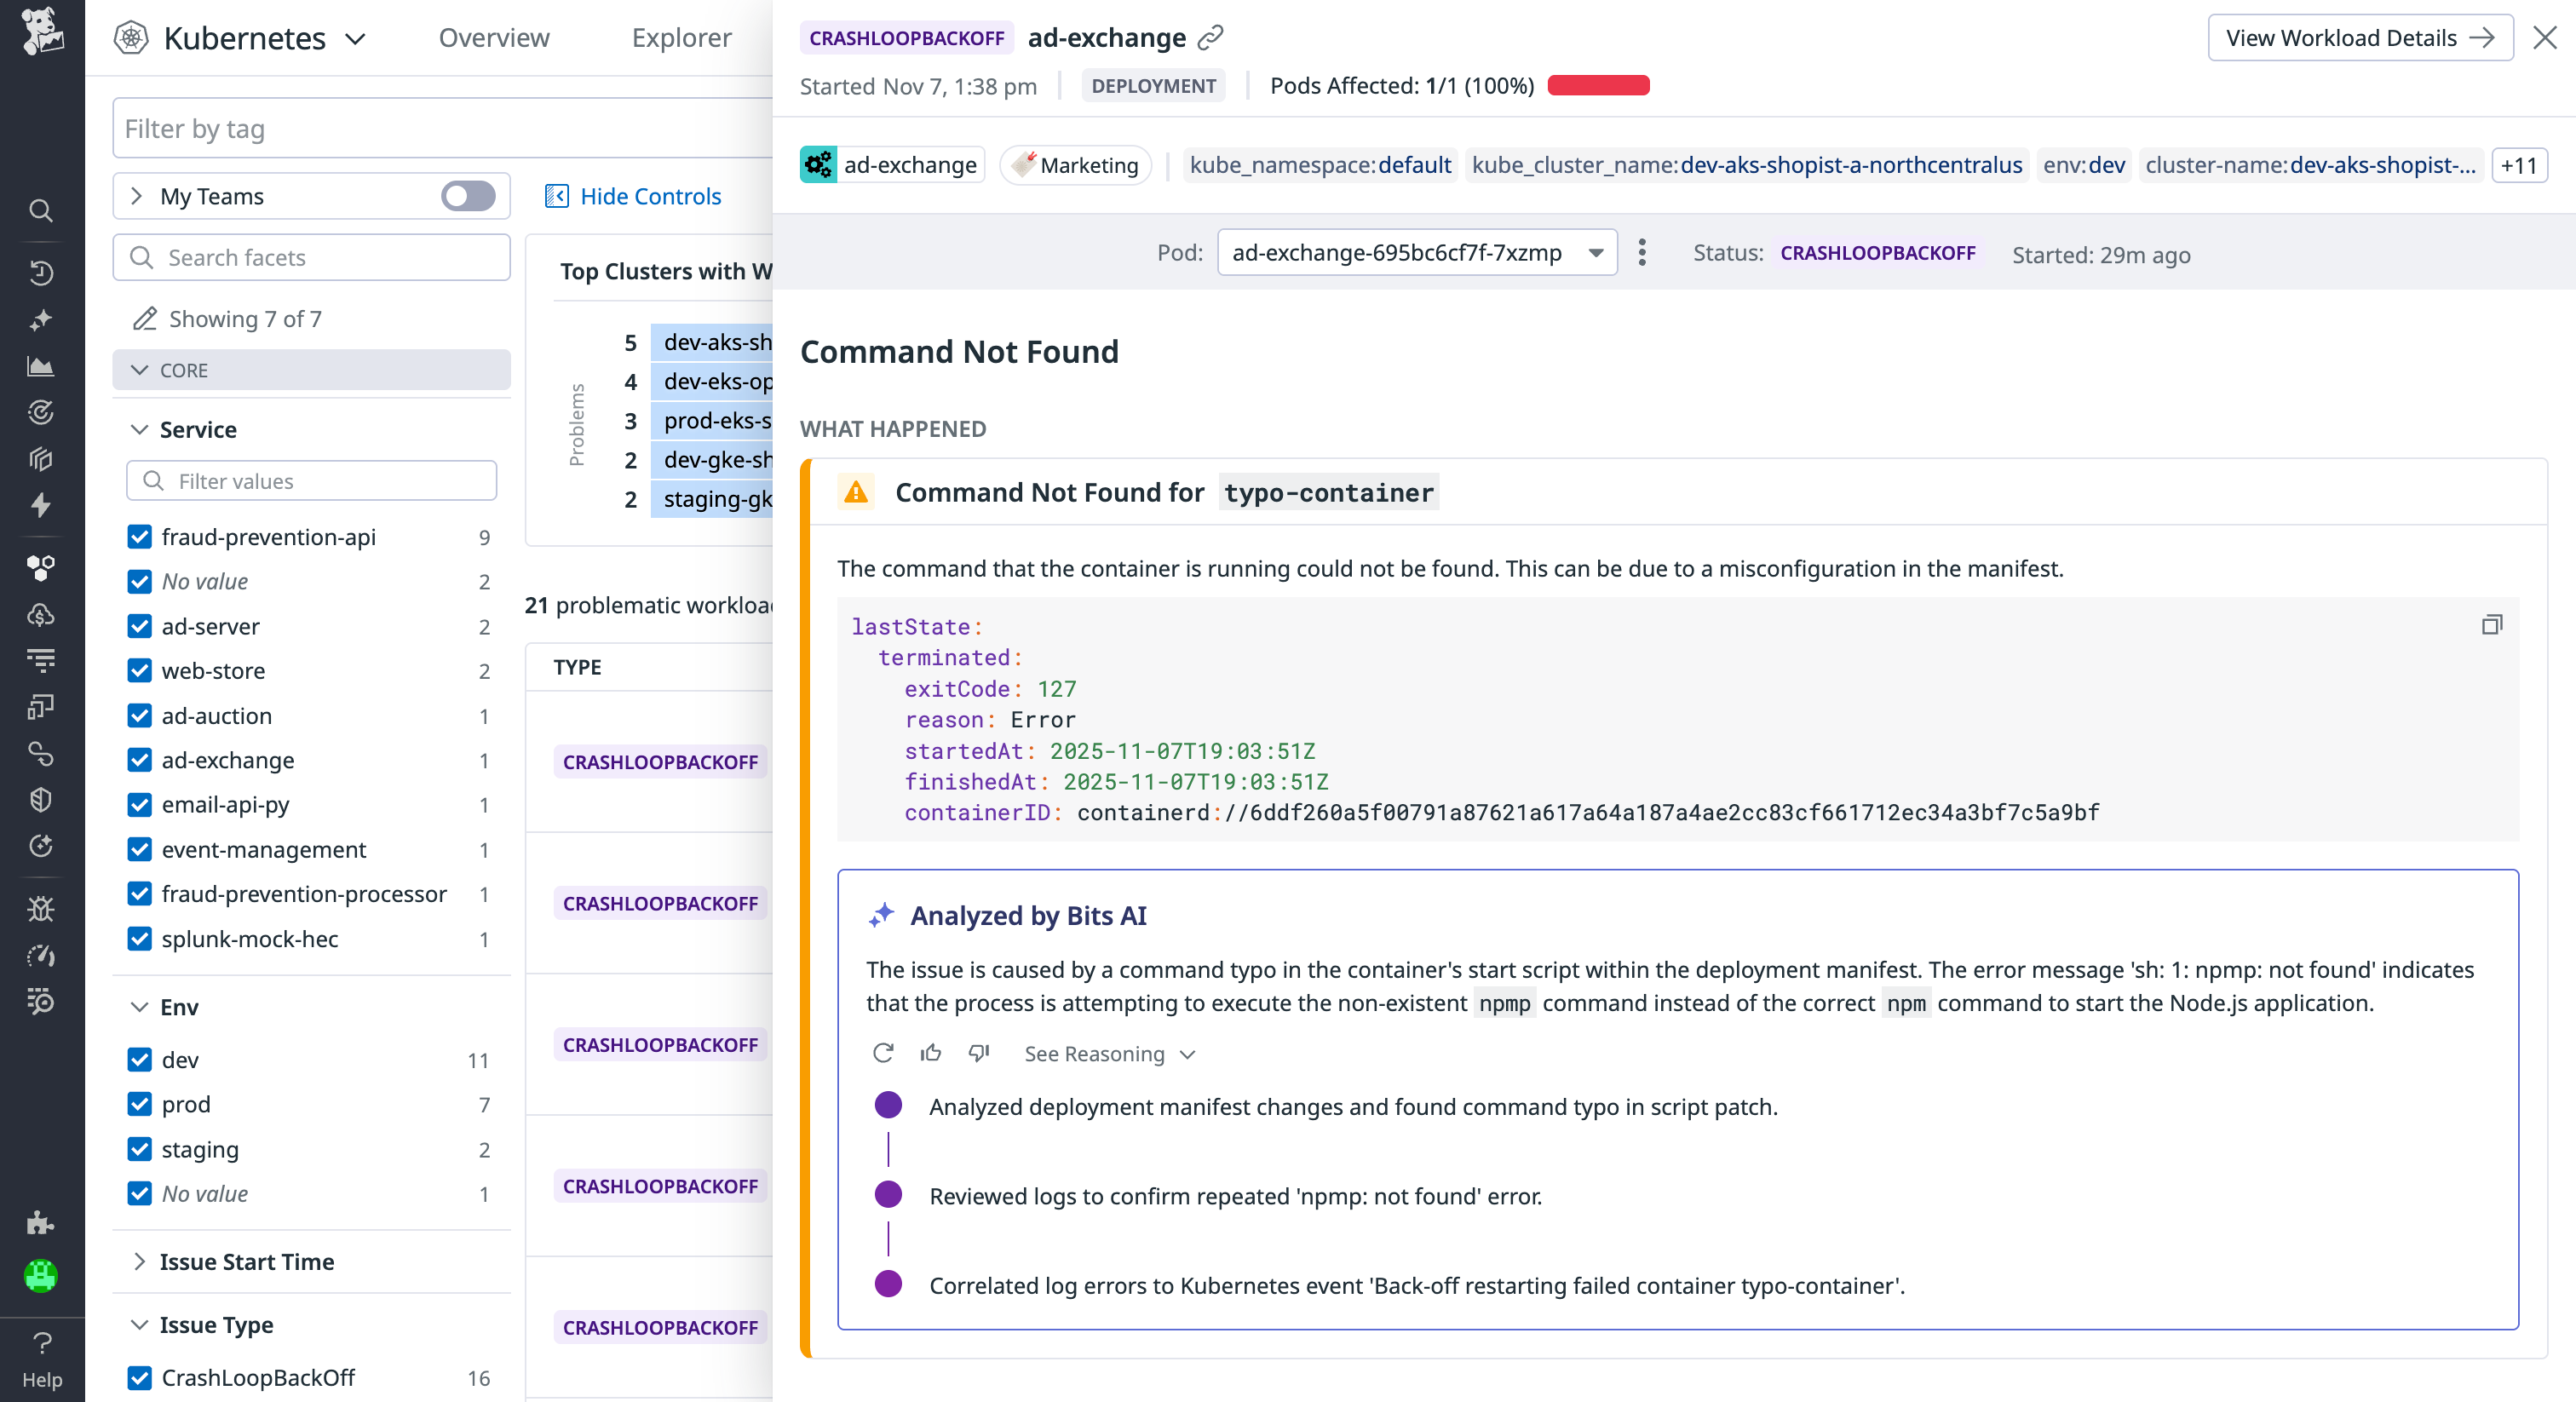Screen dimensions: 2576x1402
Task: Collapse the Env facet section
Action: click(140, 1007)
